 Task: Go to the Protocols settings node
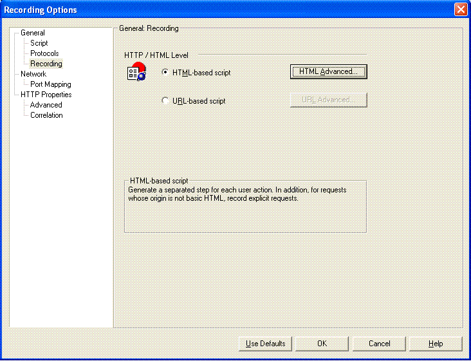pos(44,53)
